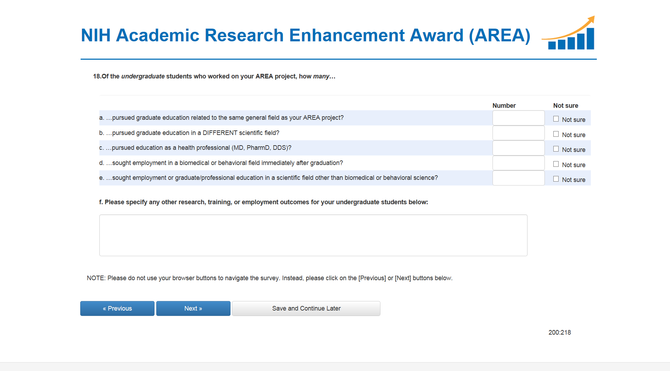The height and width of the screenshot is (371, 670).
Task: Check 'Not sure' for row a graduate education
Action: click(x=556, y=119)
